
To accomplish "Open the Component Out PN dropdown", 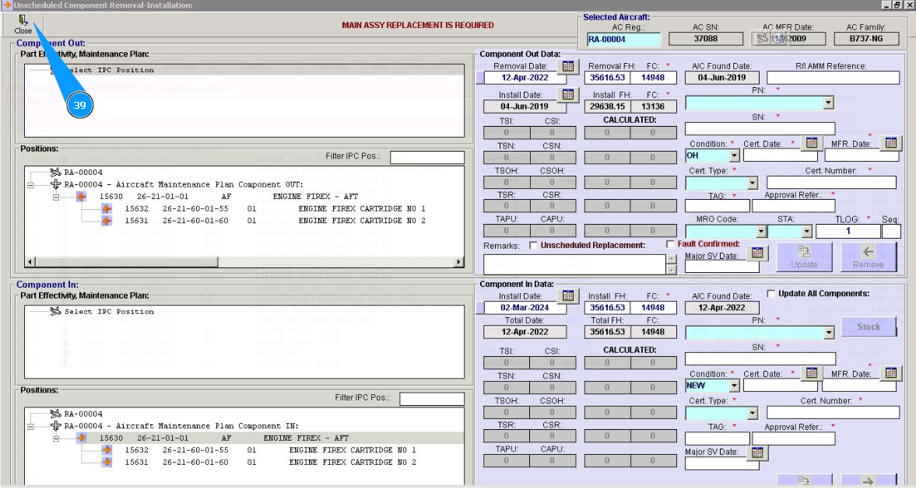I will click(828, 103).
